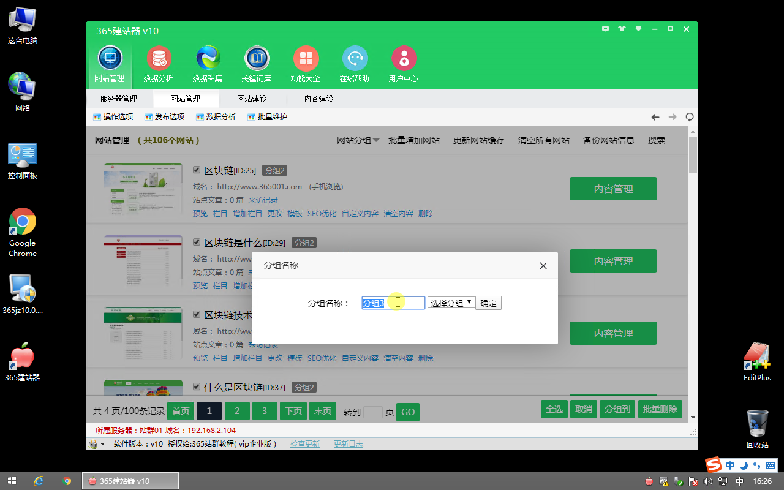Expand the 网站分组 dropdown
The height and width of the screenshot is (490, 784).
click(x=358, y=140)
